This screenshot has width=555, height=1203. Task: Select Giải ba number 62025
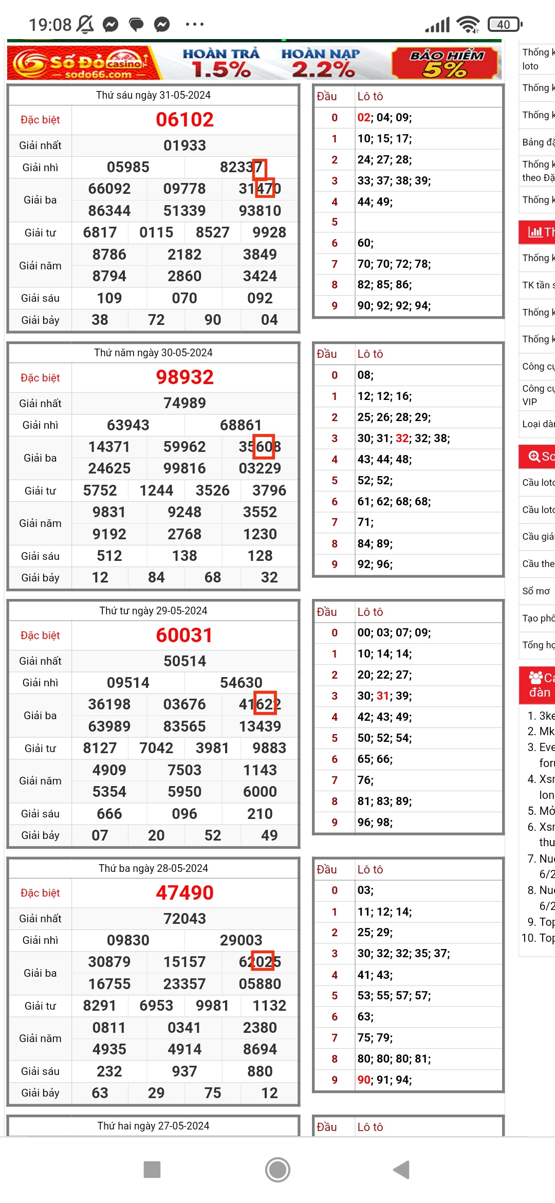pos(260,962)
